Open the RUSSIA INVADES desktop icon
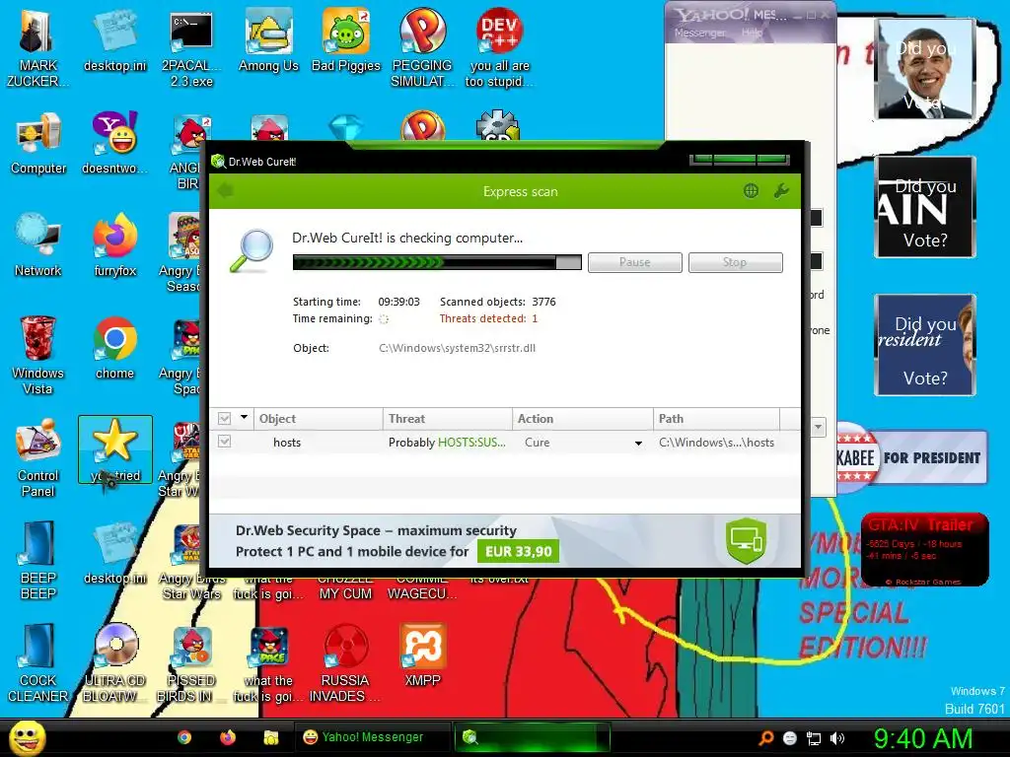Viewport: 1010px width, 757px height. pos(345,663)
